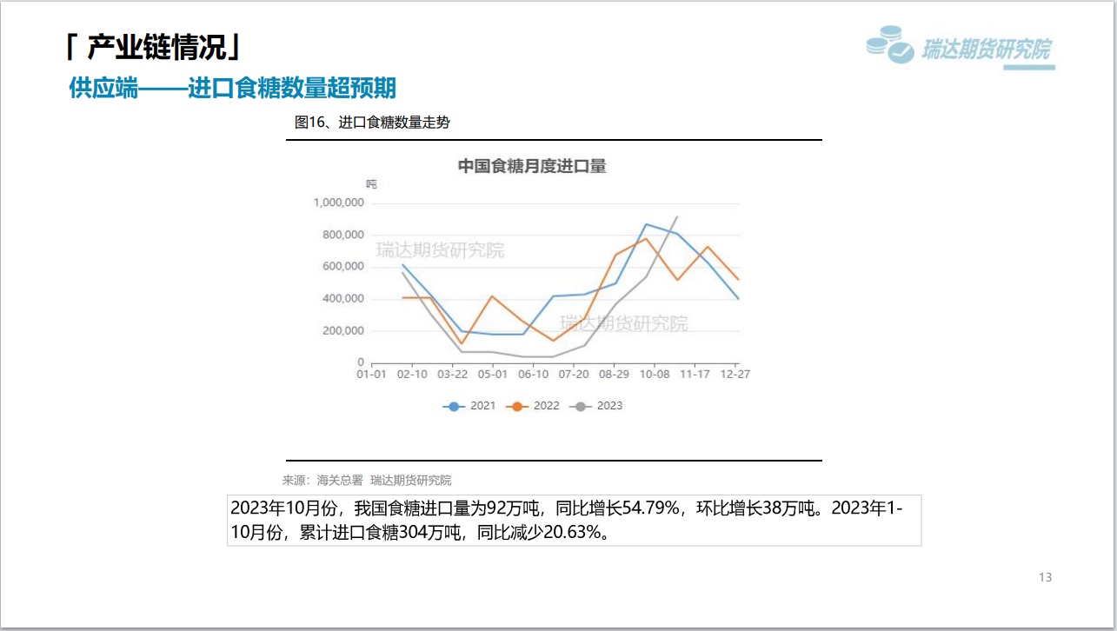
Task: Click the figure caption 图16、进口食糖数量走势
Action: pyautogui.click(x=372, y=123)
